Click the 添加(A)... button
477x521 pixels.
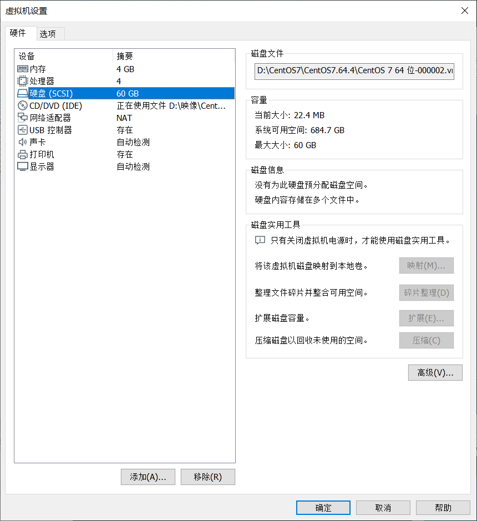pos(148,477)
